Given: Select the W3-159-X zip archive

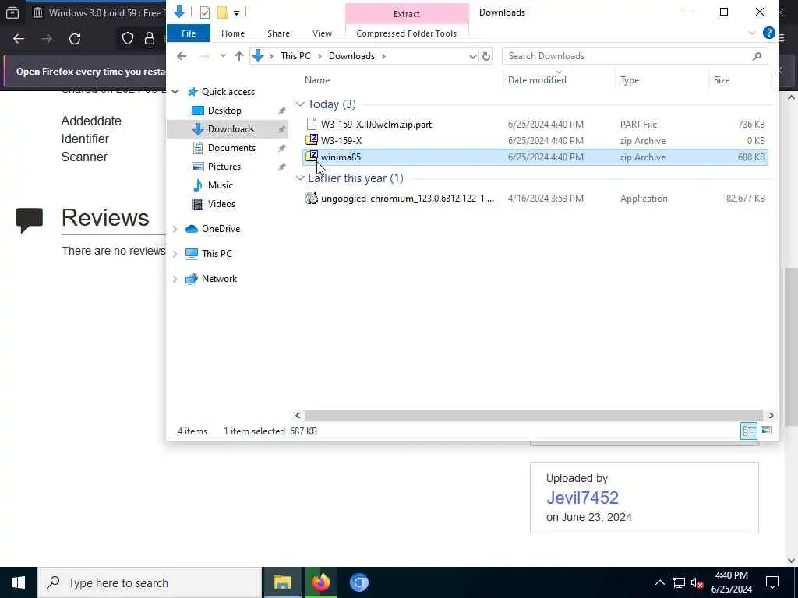Looking at the screenshot, I should tap(341, 140).
